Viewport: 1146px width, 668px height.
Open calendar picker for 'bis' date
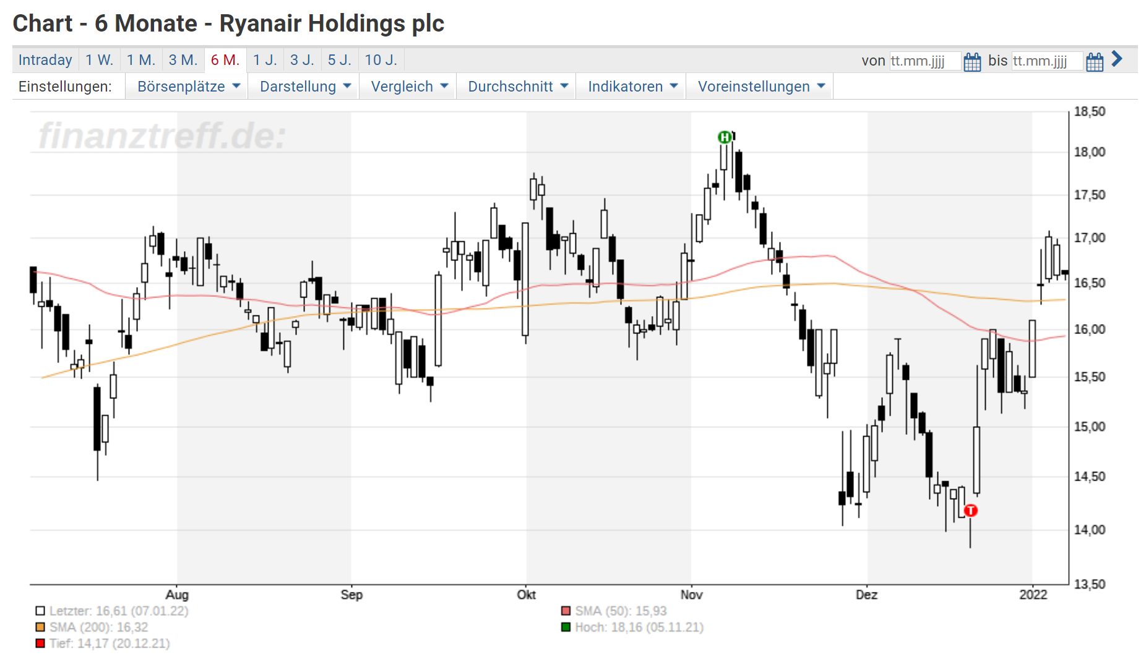coord(1095,61)
